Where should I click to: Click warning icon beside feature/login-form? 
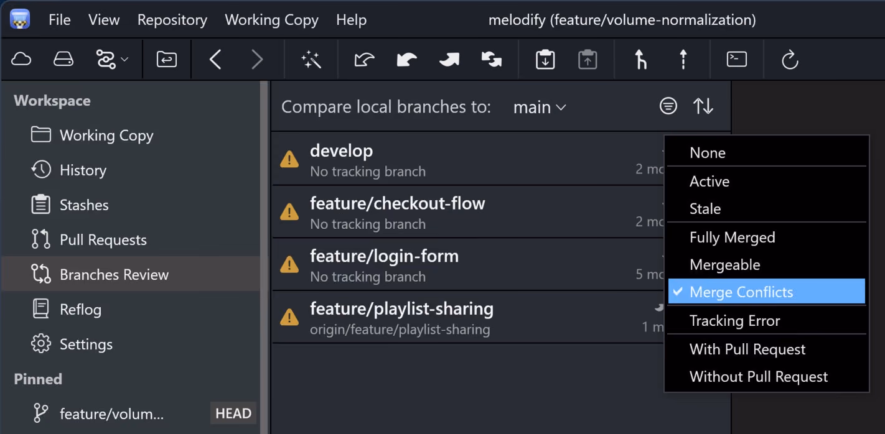289,265
